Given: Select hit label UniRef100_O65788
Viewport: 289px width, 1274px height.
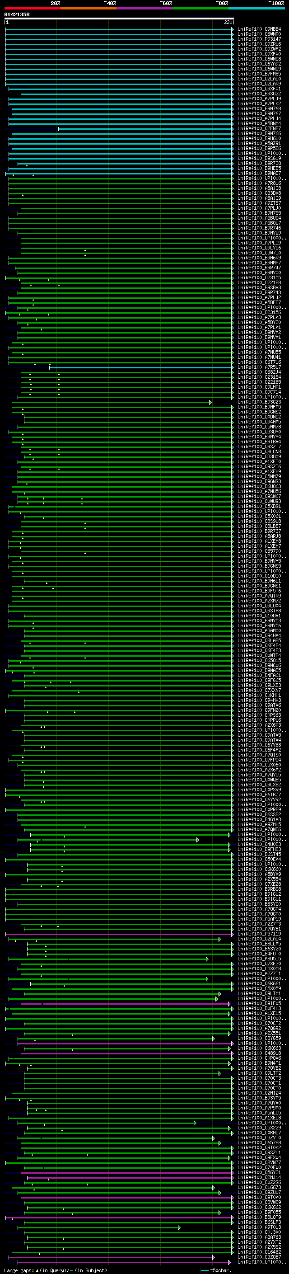Looking at the screenshot, I should (x=259, y=1143).
